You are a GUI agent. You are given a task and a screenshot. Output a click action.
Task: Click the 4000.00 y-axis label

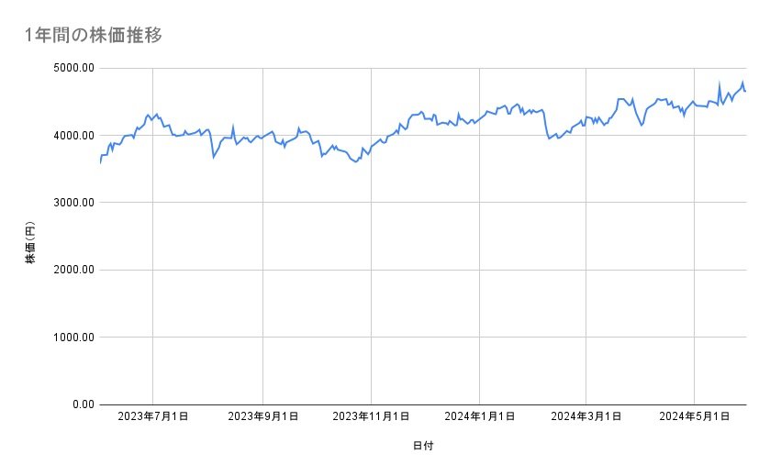pyautogui.click(x=73, y=136)
